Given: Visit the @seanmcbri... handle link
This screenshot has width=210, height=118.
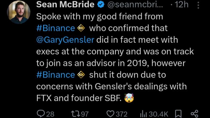Looking at the screenshot, I should point(135,5).
